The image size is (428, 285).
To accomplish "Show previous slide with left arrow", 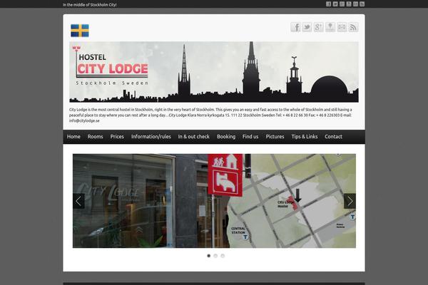I will click(x=78, y=201).
